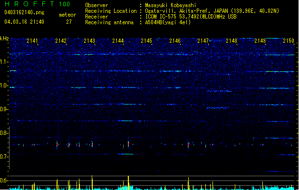Select the file name 0403162140.png
This screenshot has width=299, height=190.
[x=24, y=12]
